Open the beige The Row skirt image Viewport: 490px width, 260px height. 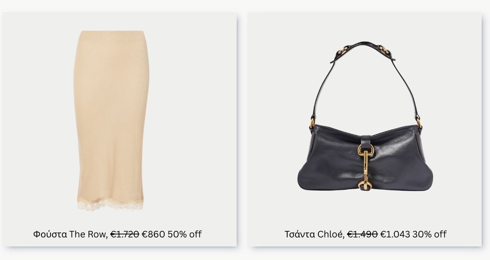111,121
